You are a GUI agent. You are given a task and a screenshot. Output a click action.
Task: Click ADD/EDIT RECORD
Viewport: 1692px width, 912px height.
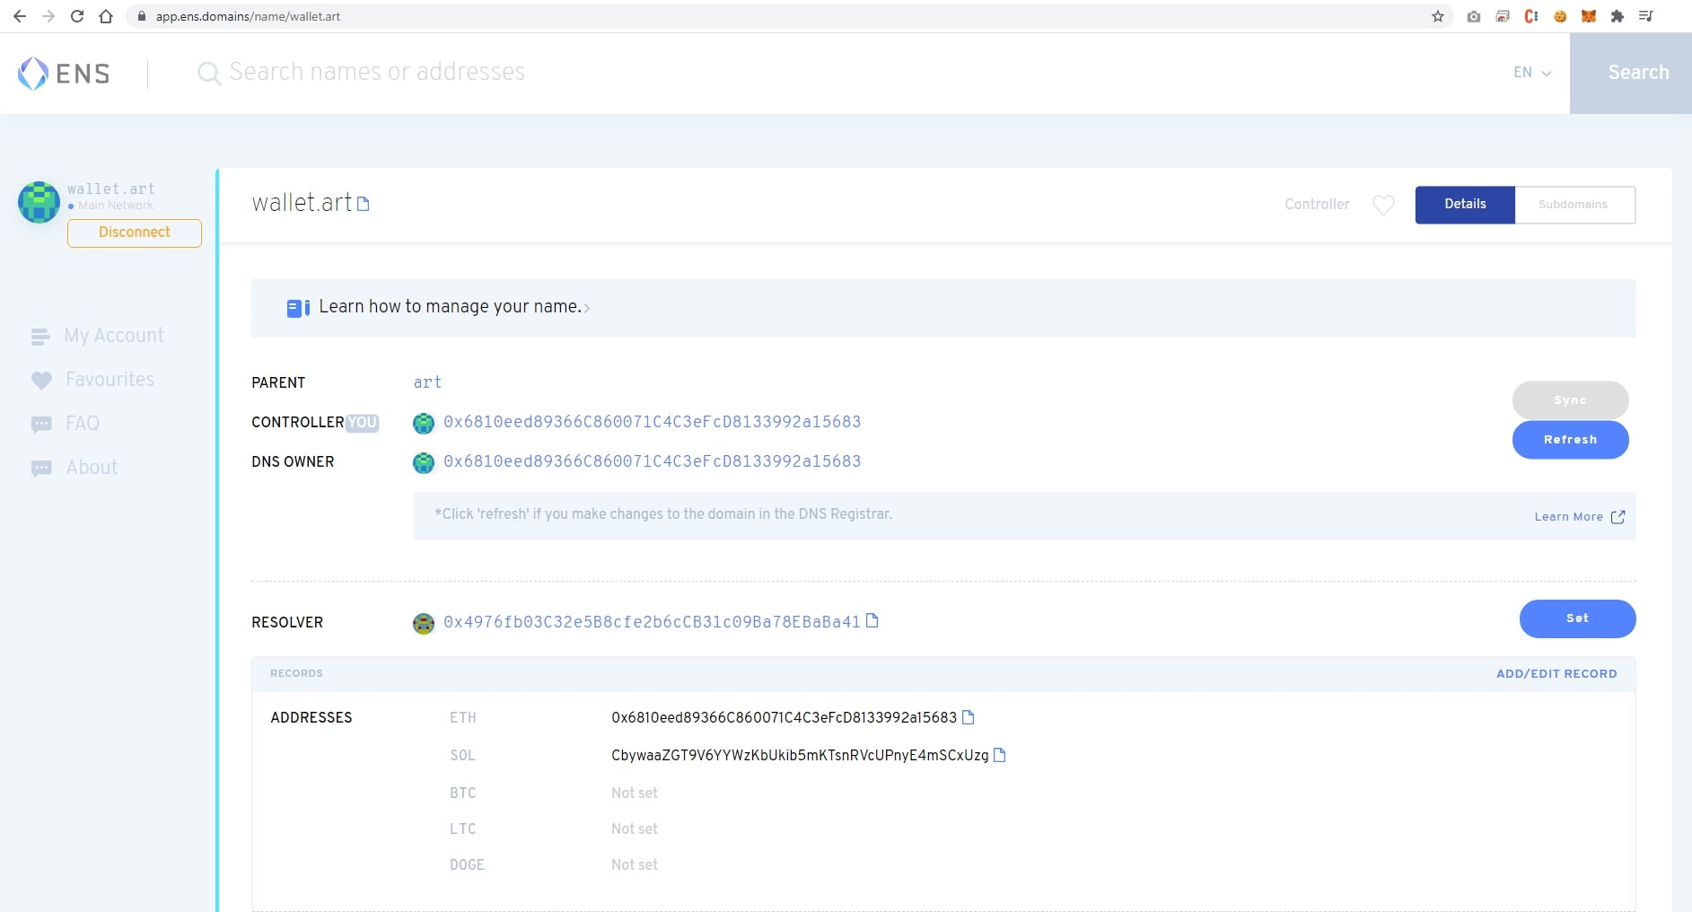(1556, 674)
